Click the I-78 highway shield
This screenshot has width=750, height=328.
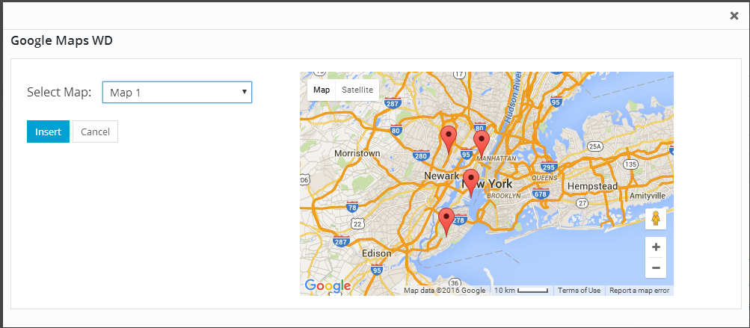(352, 208)
